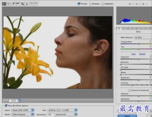The image size is (152, 117).
Task: Rotate image 90° clockwise
Action: (36, 4)
